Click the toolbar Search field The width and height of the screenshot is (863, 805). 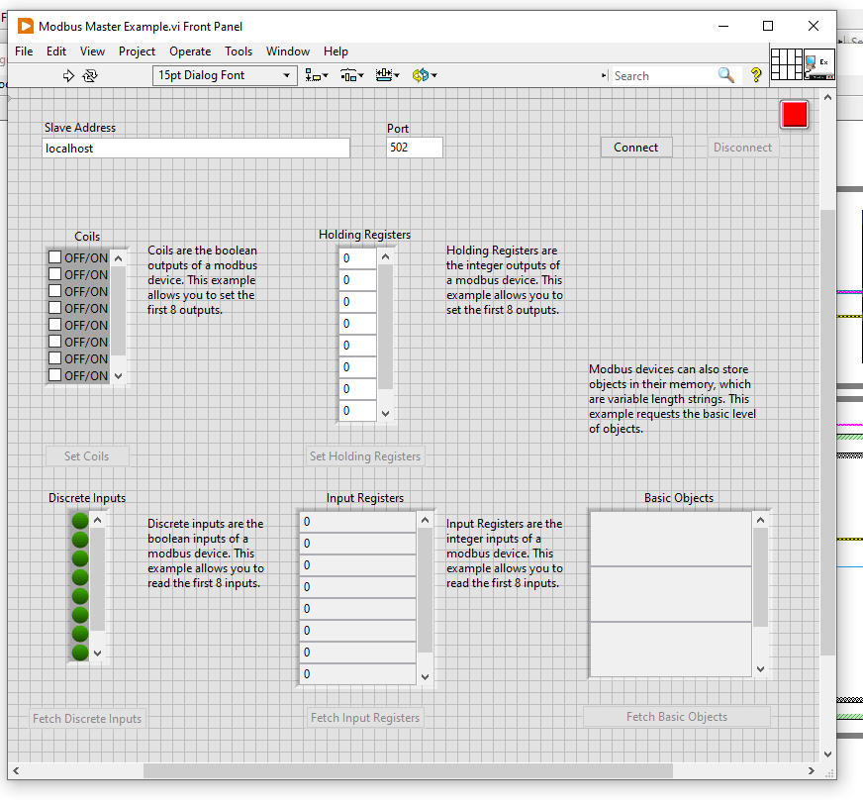(x=665, y=76)
